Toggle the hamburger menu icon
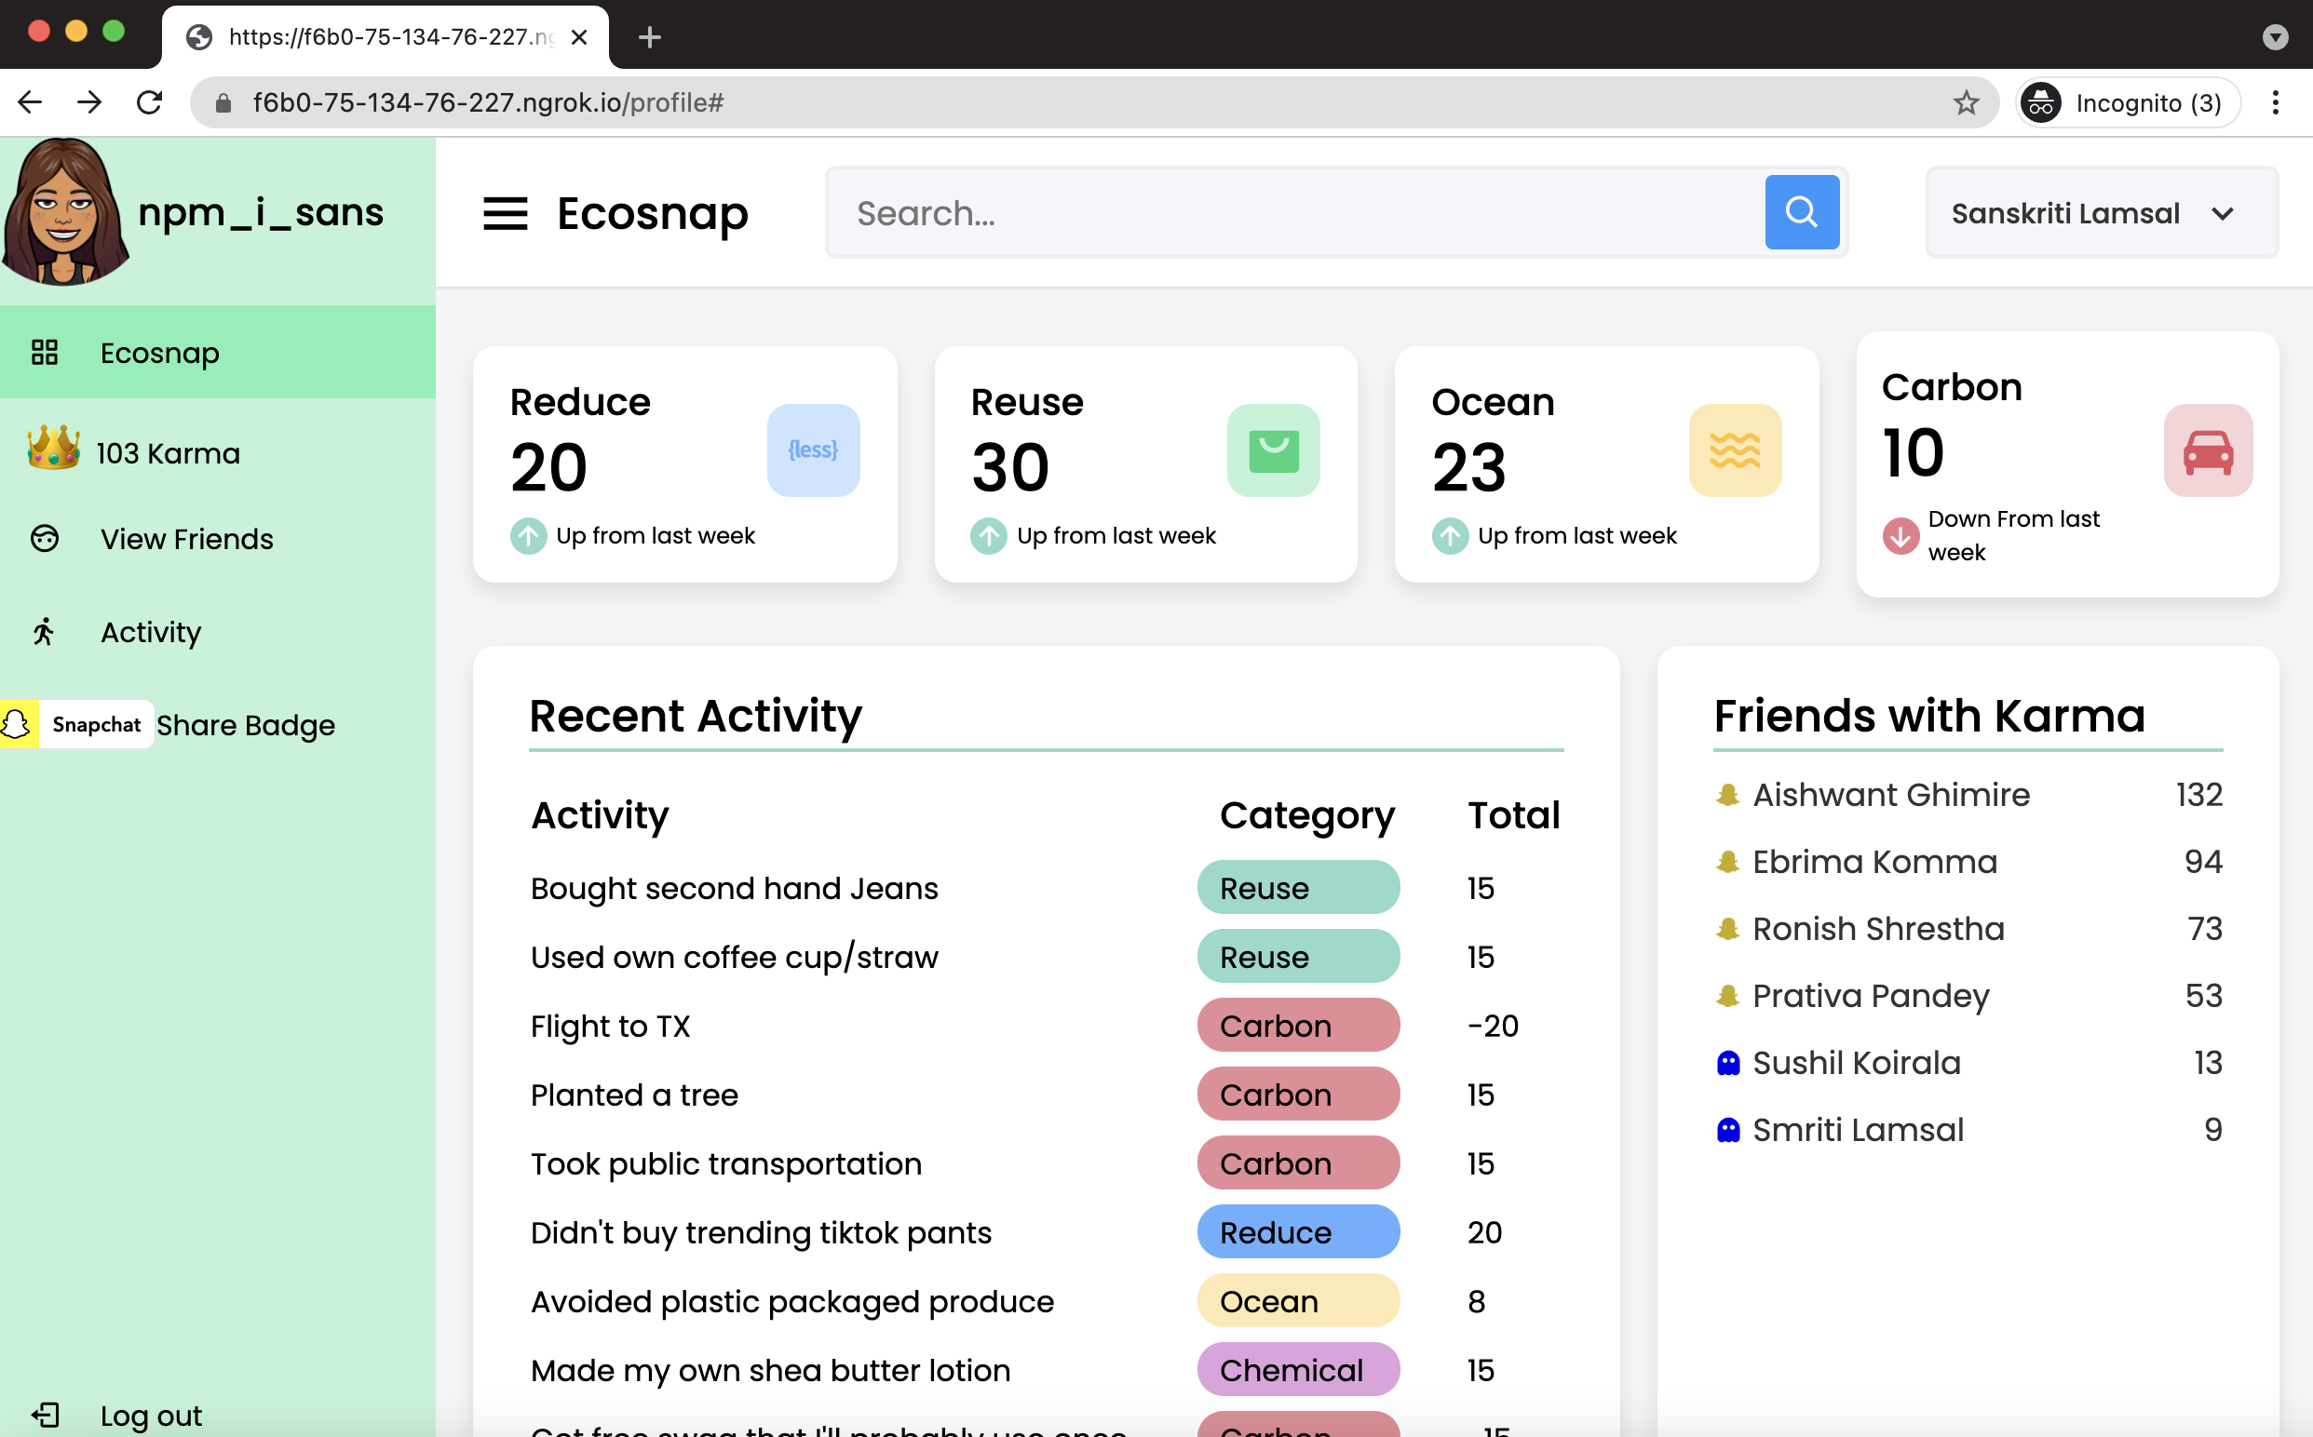This screenshot has width=2313, height=1437. (x=505, y=213)
